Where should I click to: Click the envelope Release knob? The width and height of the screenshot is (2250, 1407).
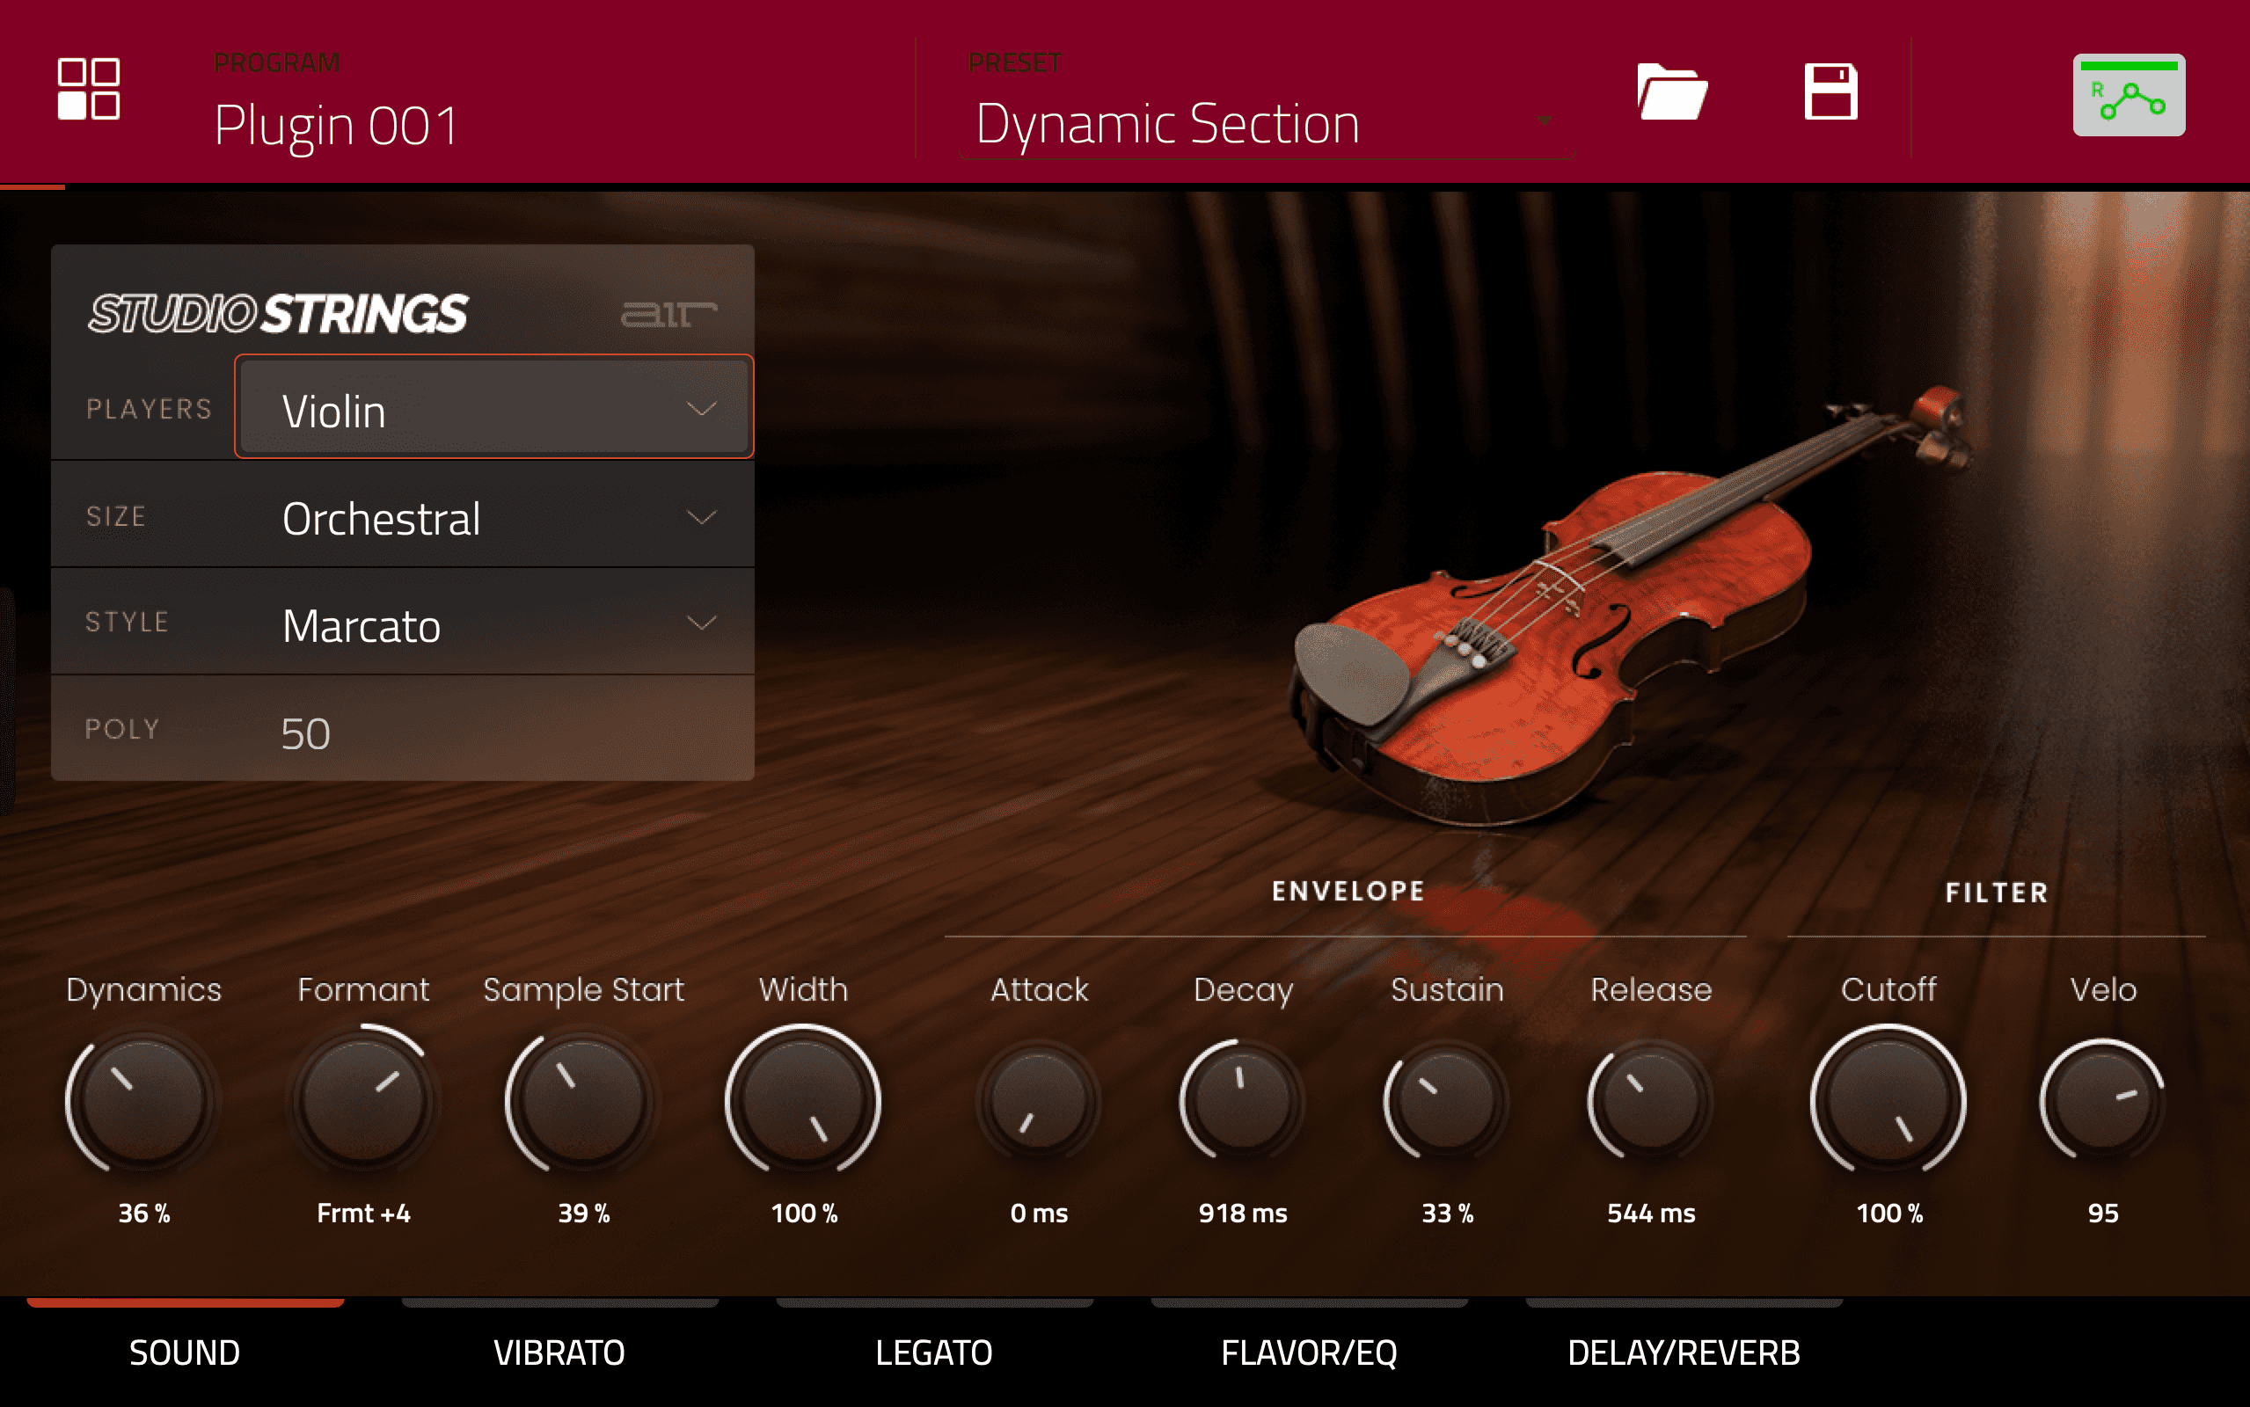(1650, 1100)
